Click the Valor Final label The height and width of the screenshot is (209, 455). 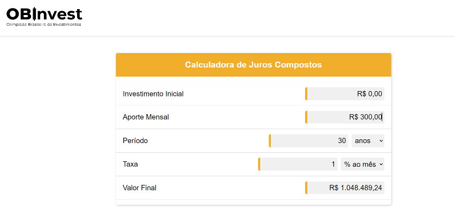click(x=140, y=188)
